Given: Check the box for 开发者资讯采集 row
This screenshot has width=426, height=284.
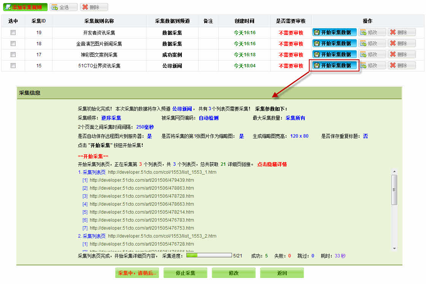Looking at the screenshot, I should [13, 33].
